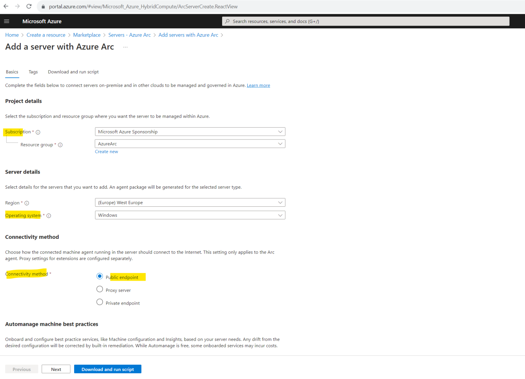This screenshot has height=379, width=525.
Task: Click the blue Download and run script button
Action: [x=108, y=369]
